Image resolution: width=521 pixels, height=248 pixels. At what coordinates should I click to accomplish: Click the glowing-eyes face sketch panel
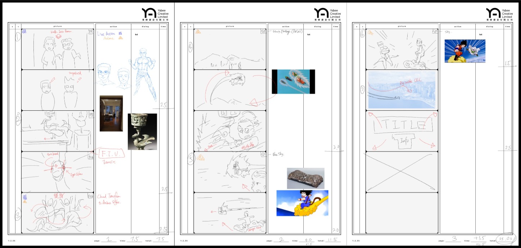click(58, 172)
